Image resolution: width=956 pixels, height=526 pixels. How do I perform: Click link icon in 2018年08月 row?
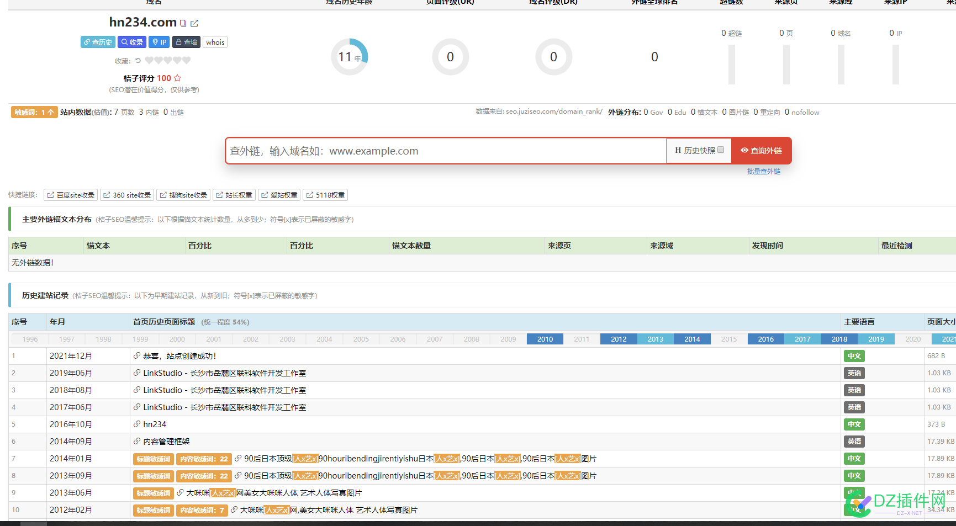tap(137, 390)
